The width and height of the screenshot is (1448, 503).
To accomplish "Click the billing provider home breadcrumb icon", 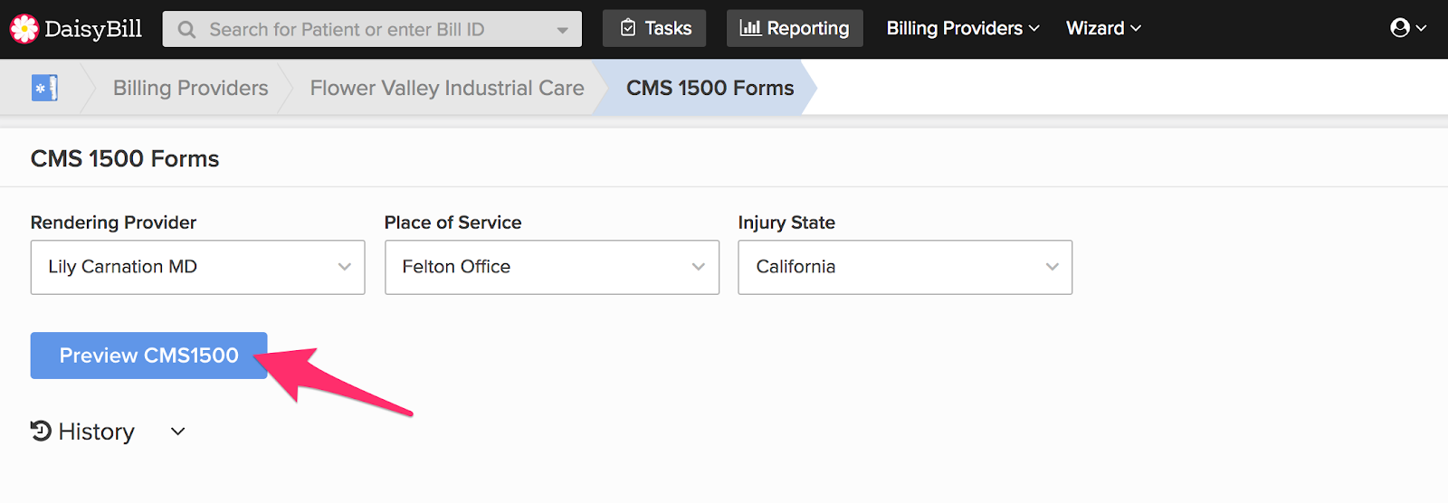I will coord(44,88).
